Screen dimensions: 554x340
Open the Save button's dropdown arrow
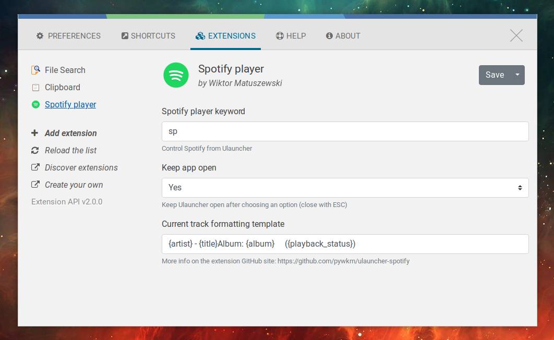[x=517, y=75]
